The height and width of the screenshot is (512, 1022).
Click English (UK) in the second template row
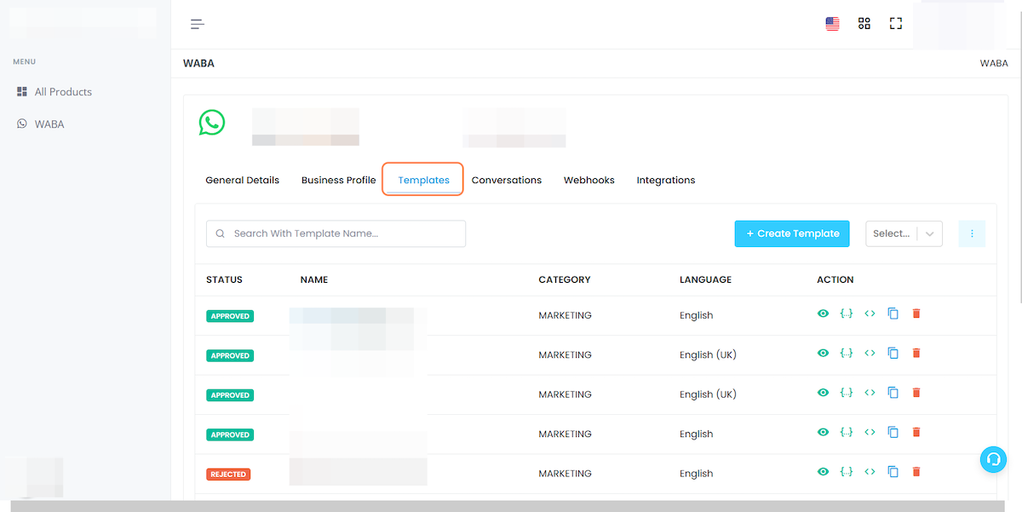point(708,355)
